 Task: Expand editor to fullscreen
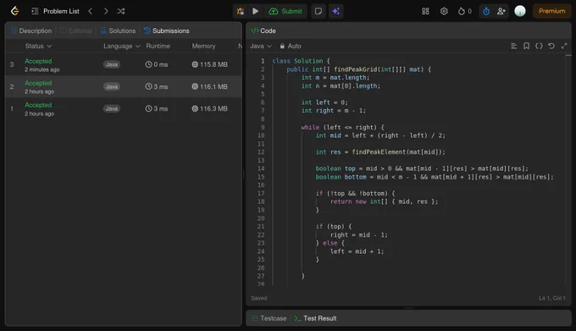[x=564, y=46]
